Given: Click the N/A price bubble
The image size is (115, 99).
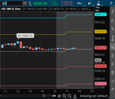Looking at the screenshot, I should 98,60.
